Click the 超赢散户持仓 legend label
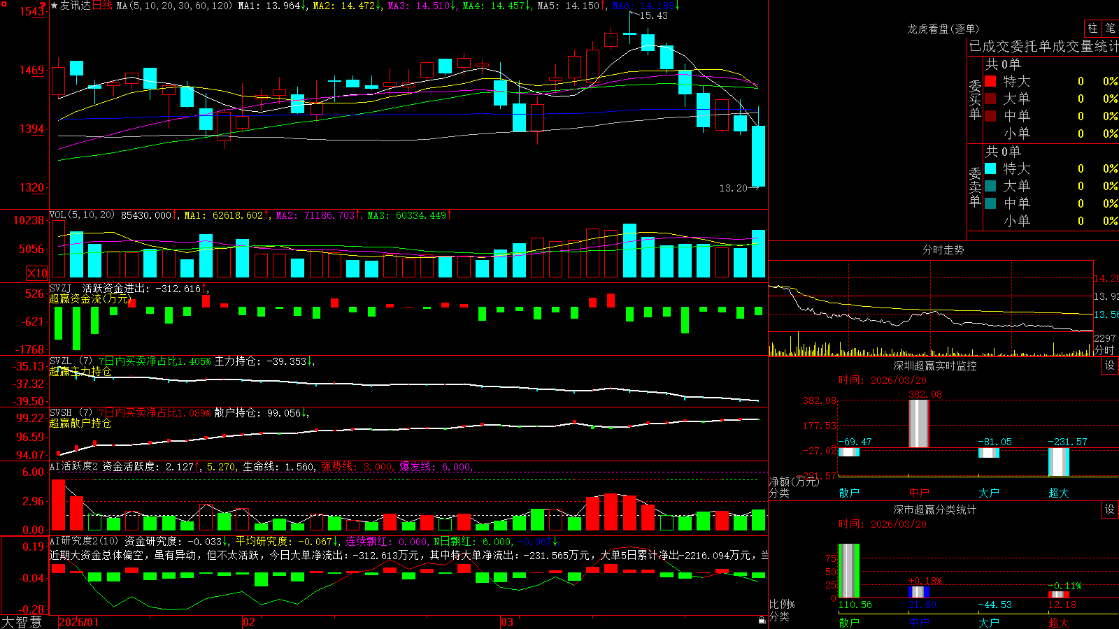The height and width of the screenshot is (629, 1119). (x=80, y=423)
